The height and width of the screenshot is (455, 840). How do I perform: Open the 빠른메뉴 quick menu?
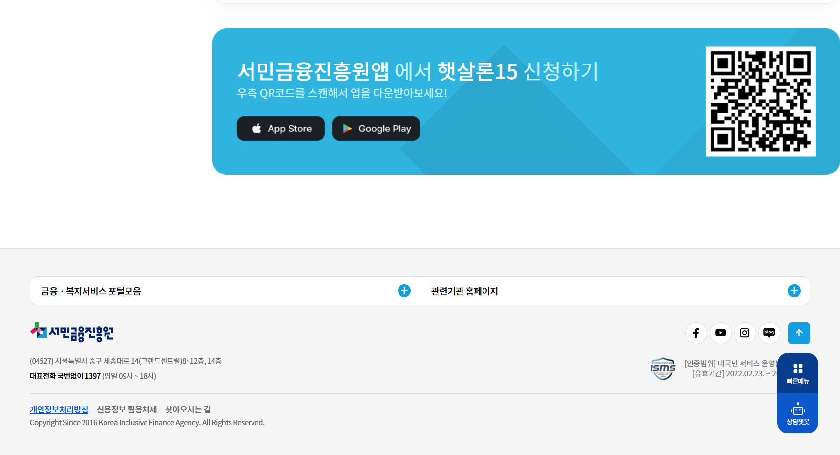798,373
